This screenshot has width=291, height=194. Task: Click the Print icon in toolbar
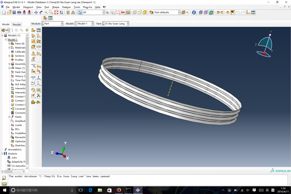pyautogui.click(x=19, y=12)
